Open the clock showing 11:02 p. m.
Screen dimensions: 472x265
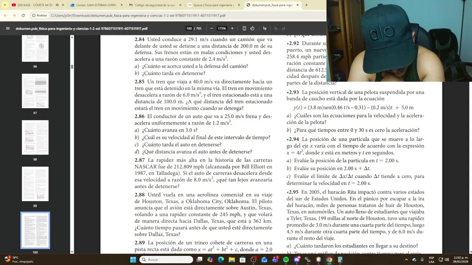[461, 259]
